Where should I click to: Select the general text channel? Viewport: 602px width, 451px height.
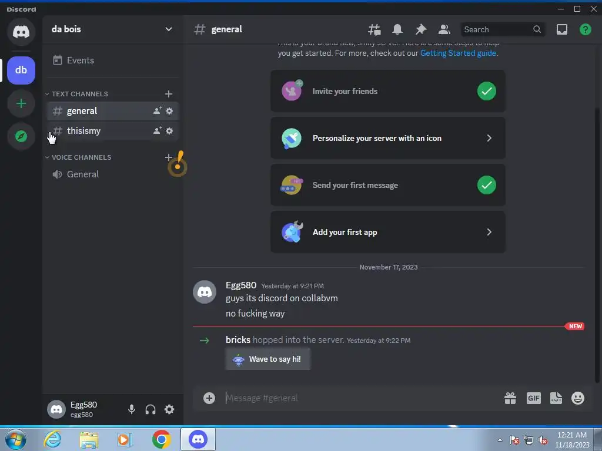click(112, 111)
